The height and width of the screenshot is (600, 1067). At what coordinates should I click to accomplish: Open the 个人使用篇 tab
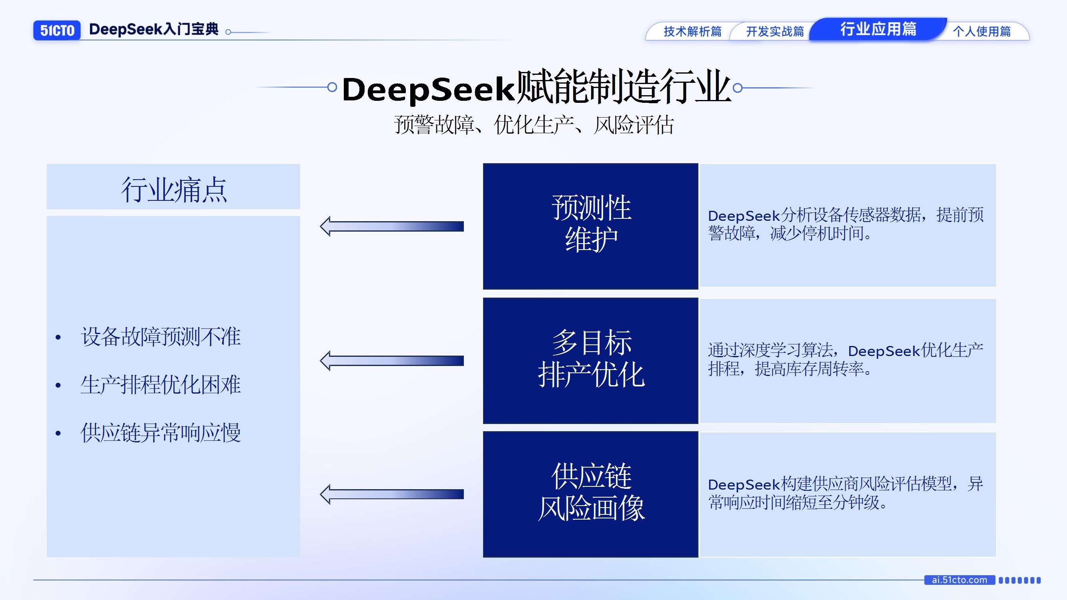[x=981, y=32]
